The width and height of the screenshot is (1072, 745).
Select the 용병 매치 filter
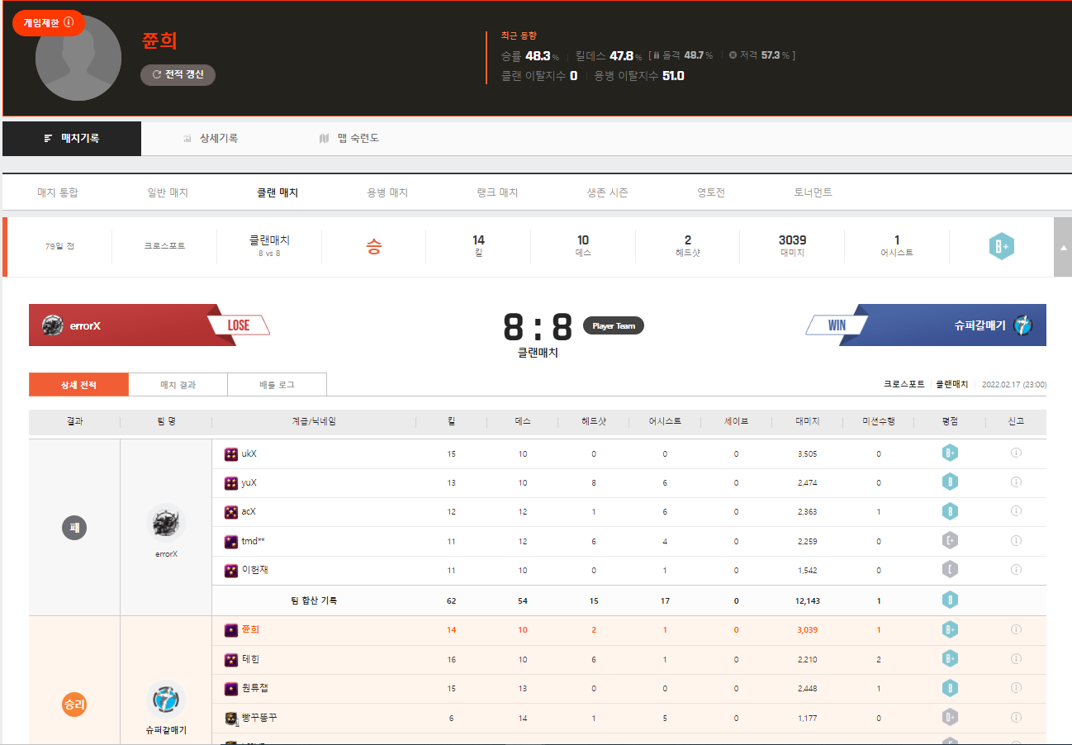click(x=387, y=192)
